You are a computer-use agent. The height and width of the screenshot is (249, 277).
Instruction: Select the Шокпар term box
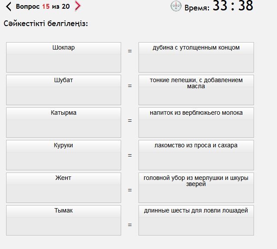(63, 57)
